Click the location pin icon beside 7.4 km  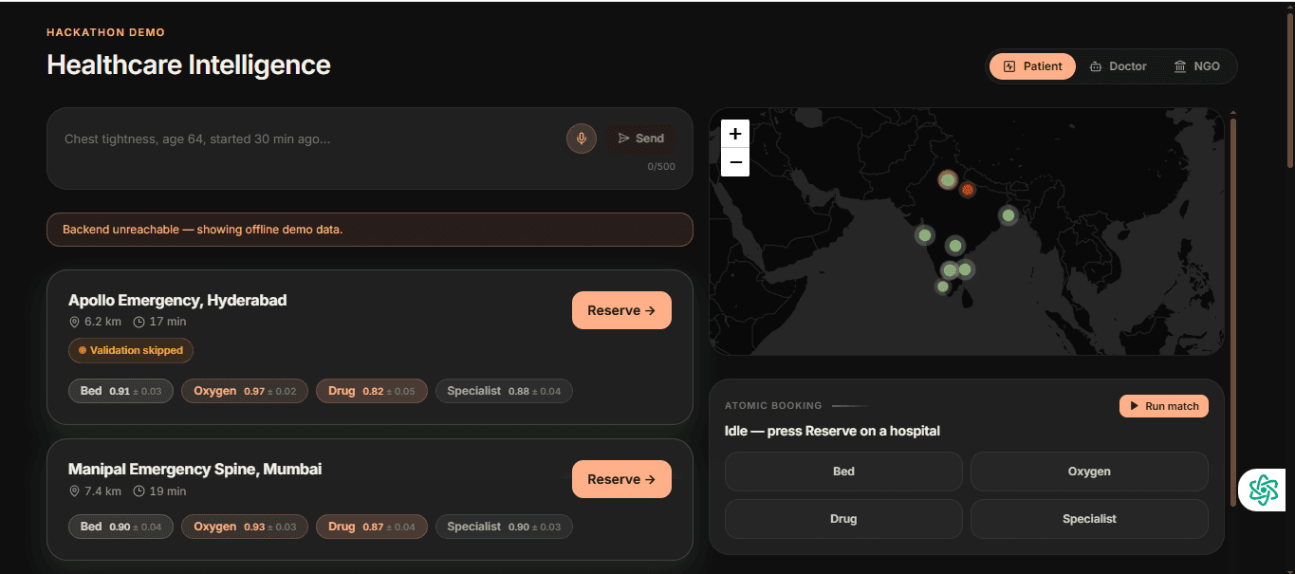click(74, 491)
